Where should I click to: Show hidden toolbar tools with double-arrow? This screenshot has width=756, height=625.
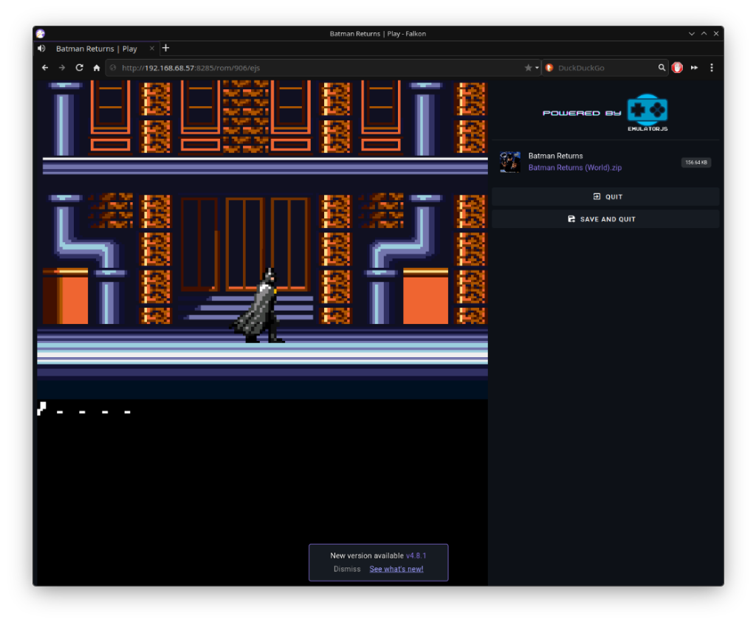tap(694, 68)
